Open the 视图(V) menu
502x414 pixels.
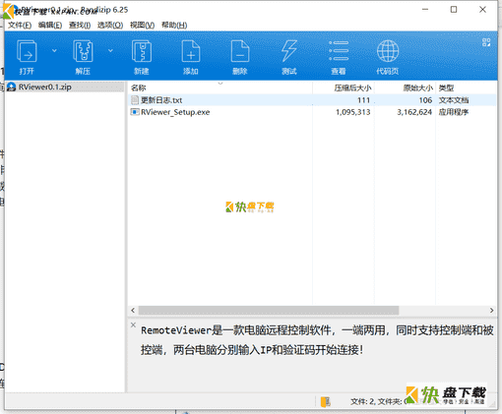click(x=142, y=26)
